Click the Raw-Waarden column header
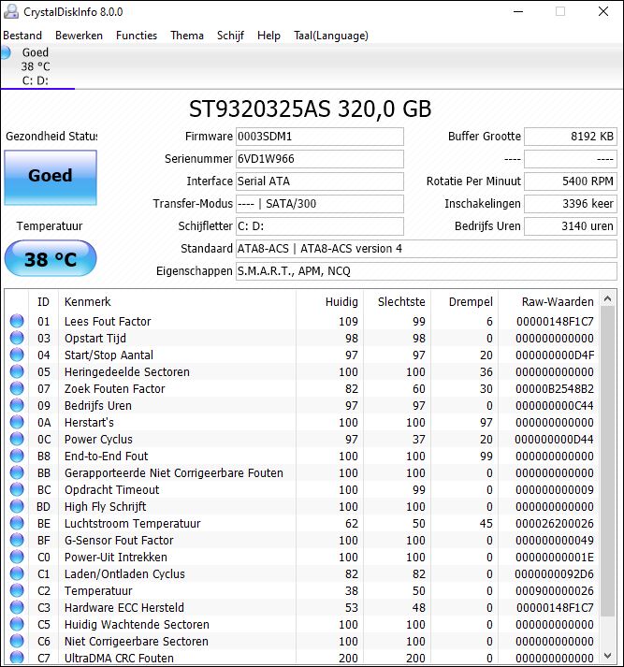 [x=559, y=301]
